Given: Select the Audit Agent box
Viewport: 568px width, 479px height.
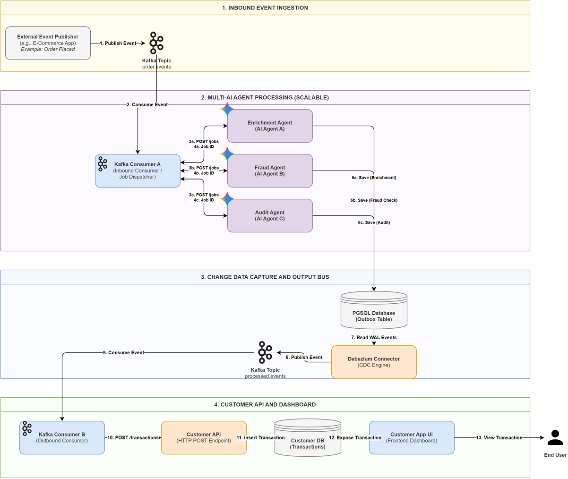Looking at the screenshot, I should 270,216.
